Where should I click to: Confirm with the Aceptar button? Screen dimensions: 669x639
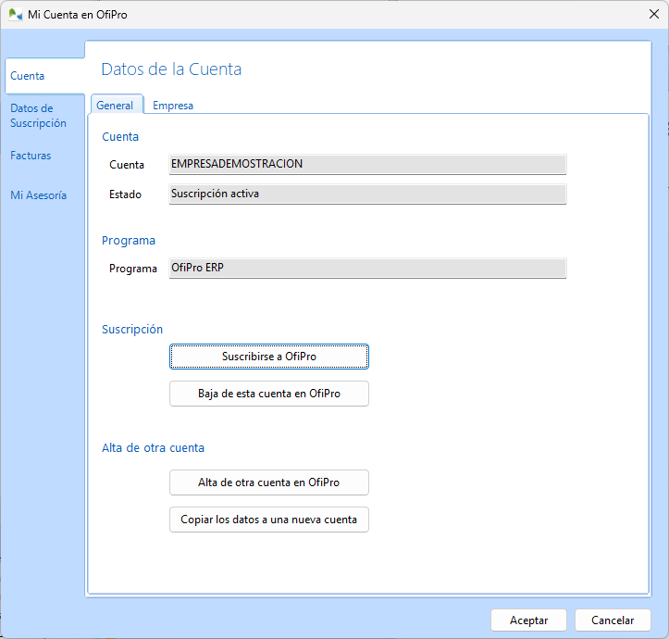click(528, 620)
